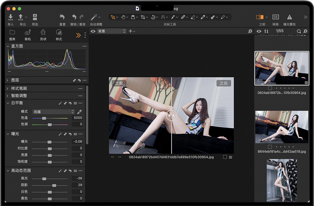314x206 pixels.
Task: Pick white balance with the eyedropper
Action: click(80, 112)
